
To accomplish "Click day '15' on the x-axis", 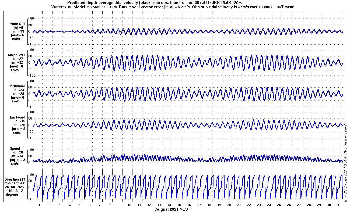I will click(179, 205).
